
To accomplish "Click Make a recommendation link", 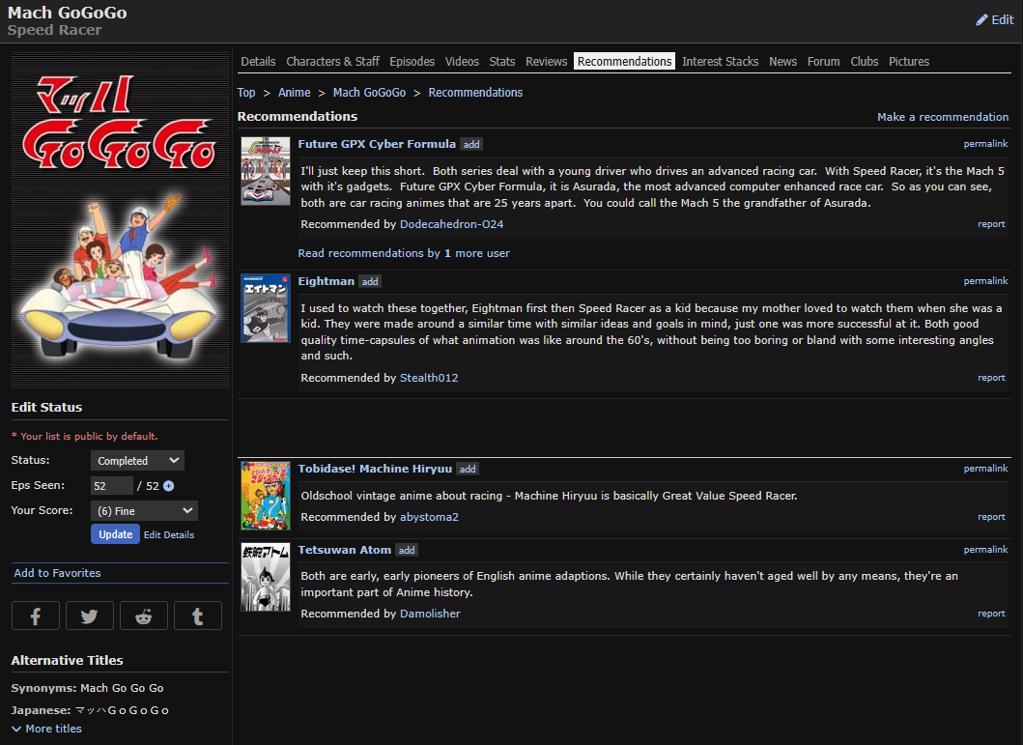I will tap(943, 117).
